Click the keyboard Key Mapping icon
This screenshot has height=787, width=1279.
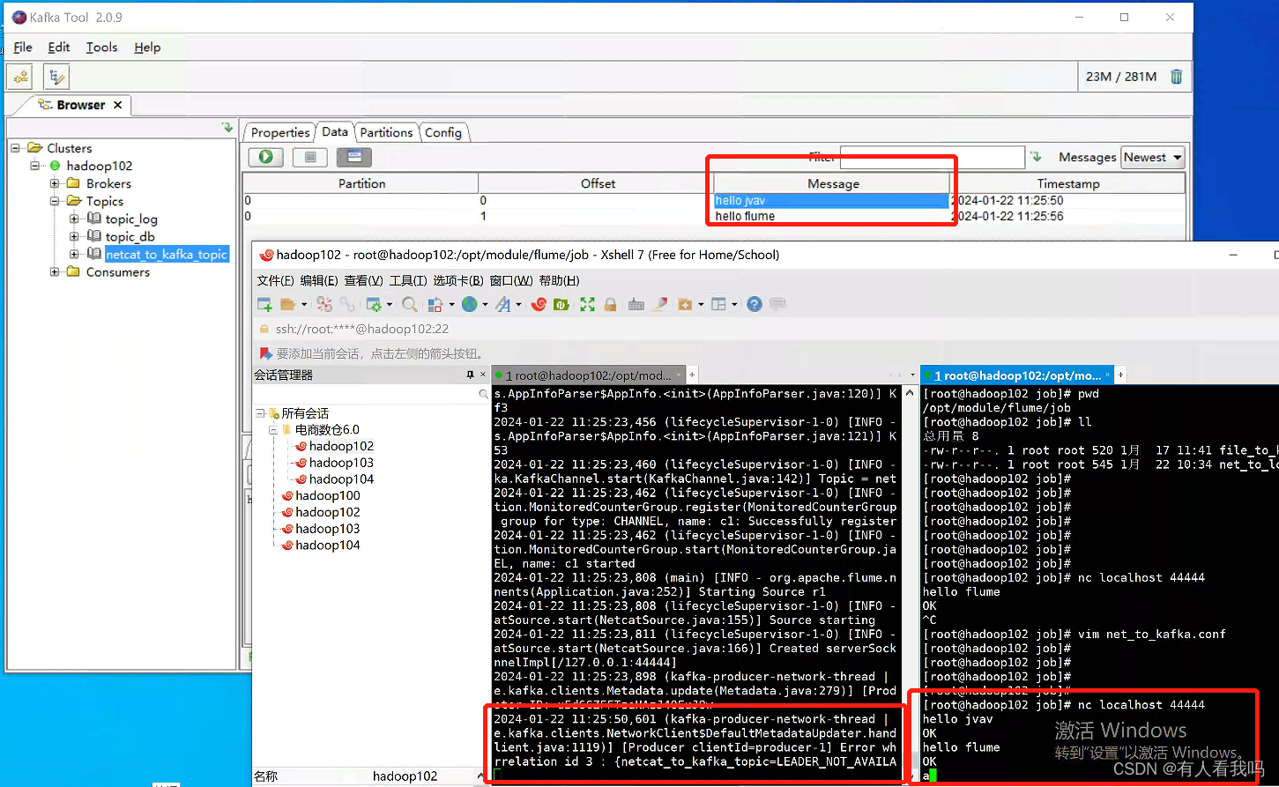pyautogui.click(x=636, y=304)
